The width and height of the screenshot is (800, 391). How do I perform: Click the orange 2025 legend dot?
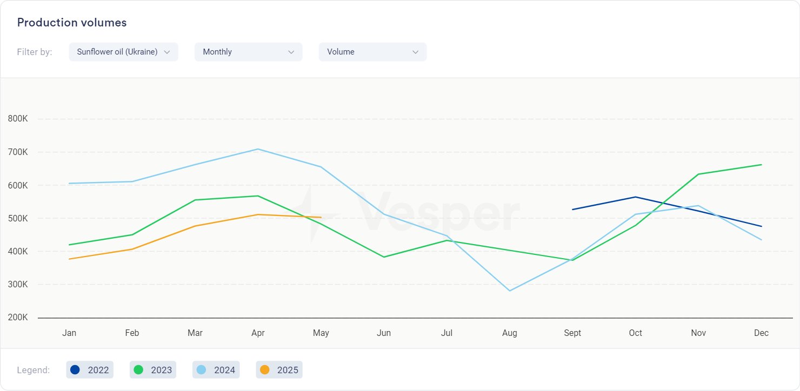point(264,370)
